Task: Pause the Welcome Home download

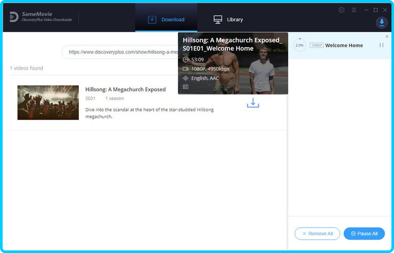Action: (381, 45)
